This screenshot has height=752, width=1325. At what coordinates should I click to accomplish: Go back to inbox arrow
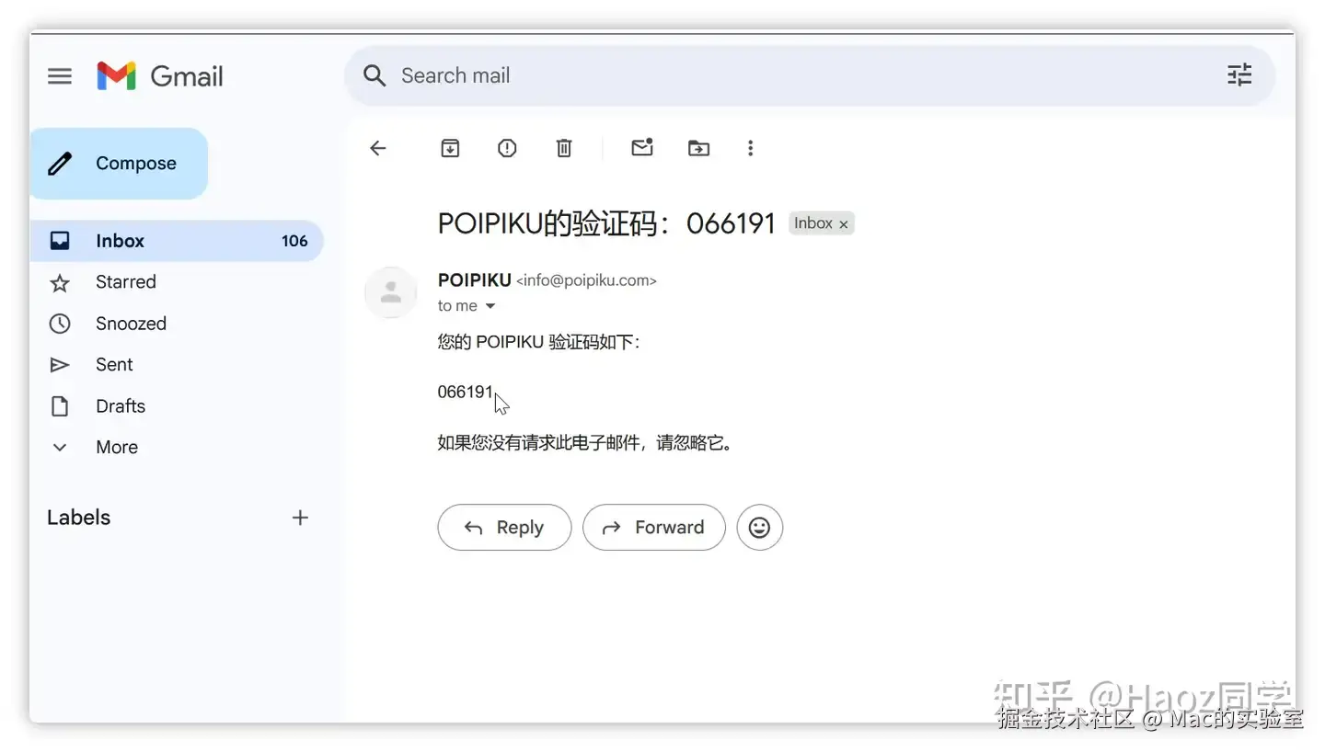[x=378, y=148]
